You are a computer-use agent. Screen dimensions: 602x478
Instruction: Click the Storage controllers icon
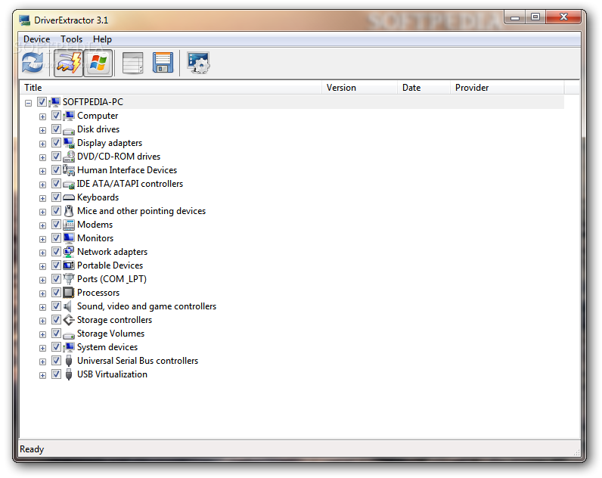(69, 320)
